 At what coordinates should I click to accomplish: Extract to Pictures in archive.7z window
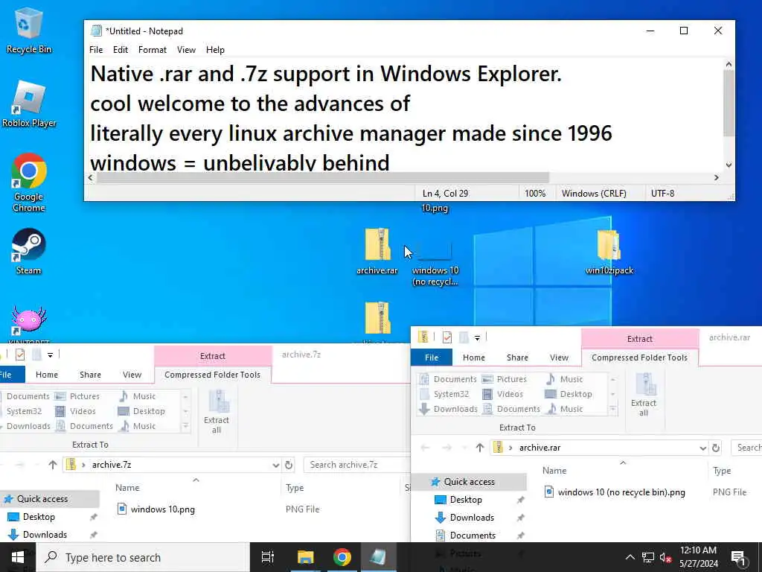[77, 396]
